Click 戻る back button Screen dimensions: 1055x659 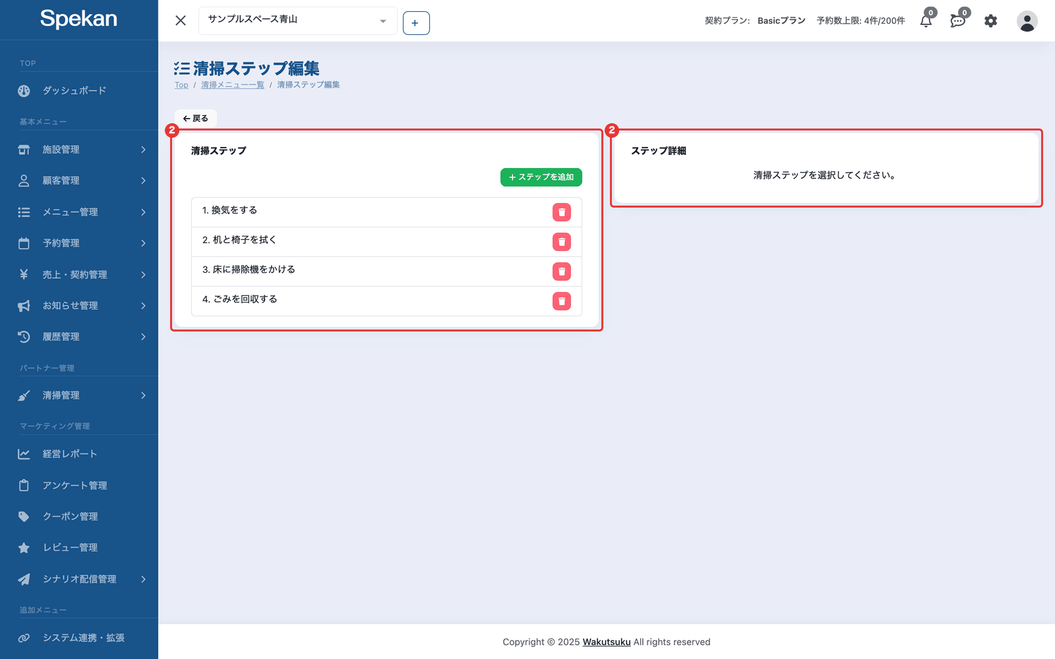coord(196,119)
